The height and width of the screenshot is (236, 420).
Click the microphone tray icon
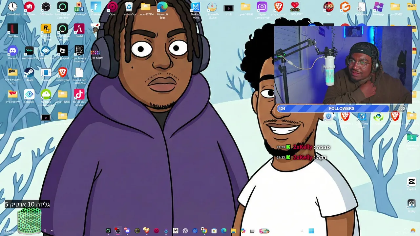45,231
